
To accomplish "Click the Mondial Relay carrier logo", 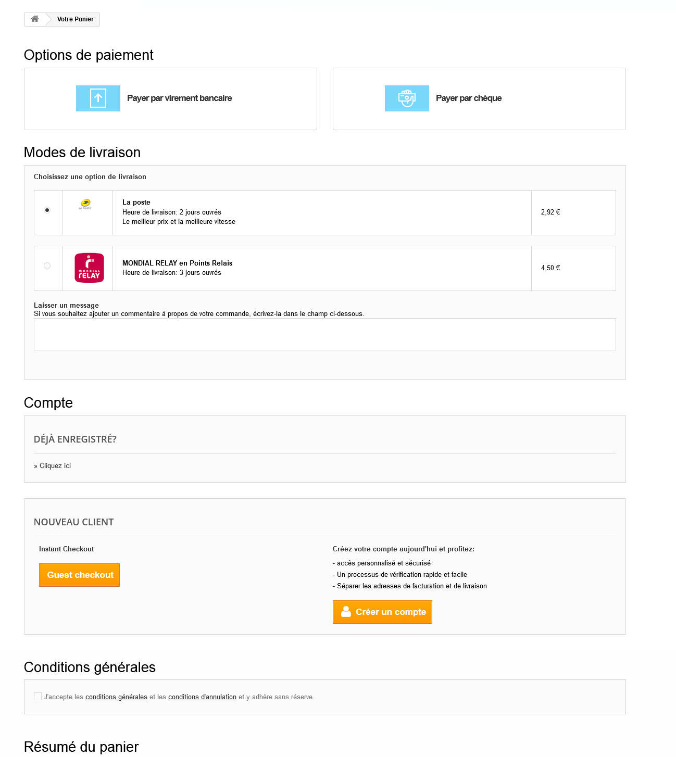I will pos(89,268).
